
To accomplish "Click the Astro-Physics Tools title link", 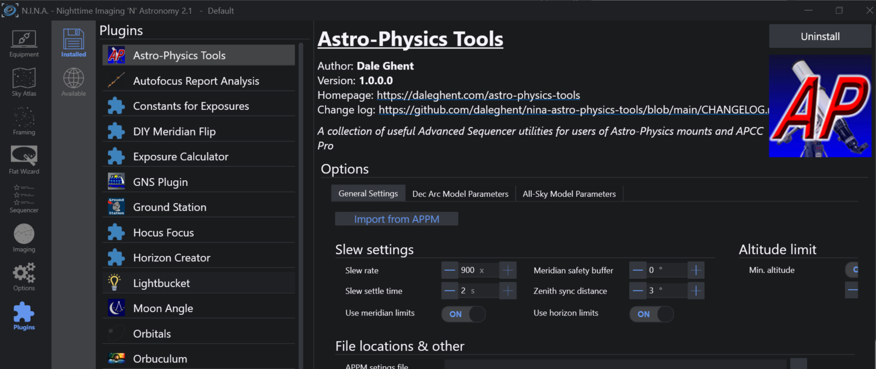I will [410, 39].
